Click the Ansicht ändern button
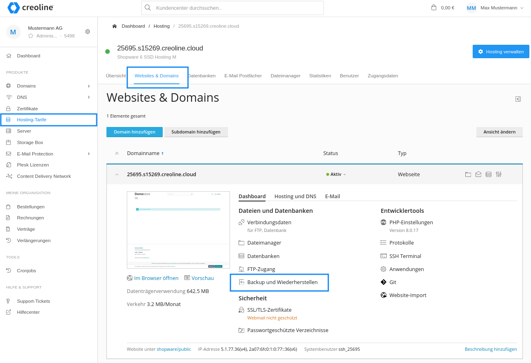Screen dimensions: 531x363 point(499,132)
